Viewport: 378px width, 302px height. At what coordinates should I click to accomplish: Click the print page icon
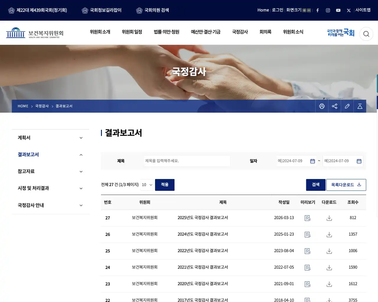coord(322,106)
